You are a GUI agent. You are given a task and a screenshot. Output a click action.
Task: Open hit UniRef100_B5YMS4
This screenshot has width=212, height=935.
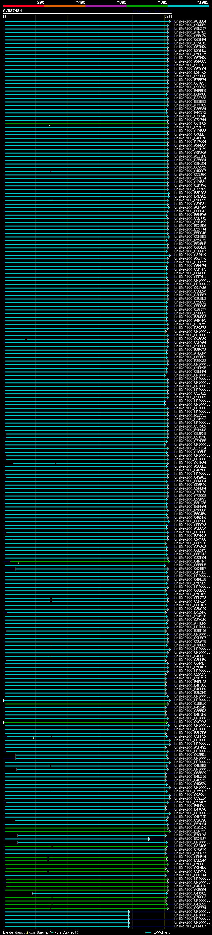[x=190, y=824]
